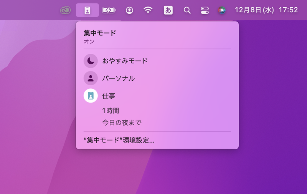The width and height of the screenshot is (307, 194).
Task: Open the user account menu bar icon
Action: click(129, 10)
